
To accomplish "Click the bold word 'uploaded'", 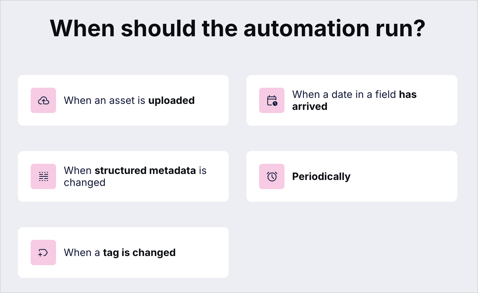I will click(x=171, y=101).
